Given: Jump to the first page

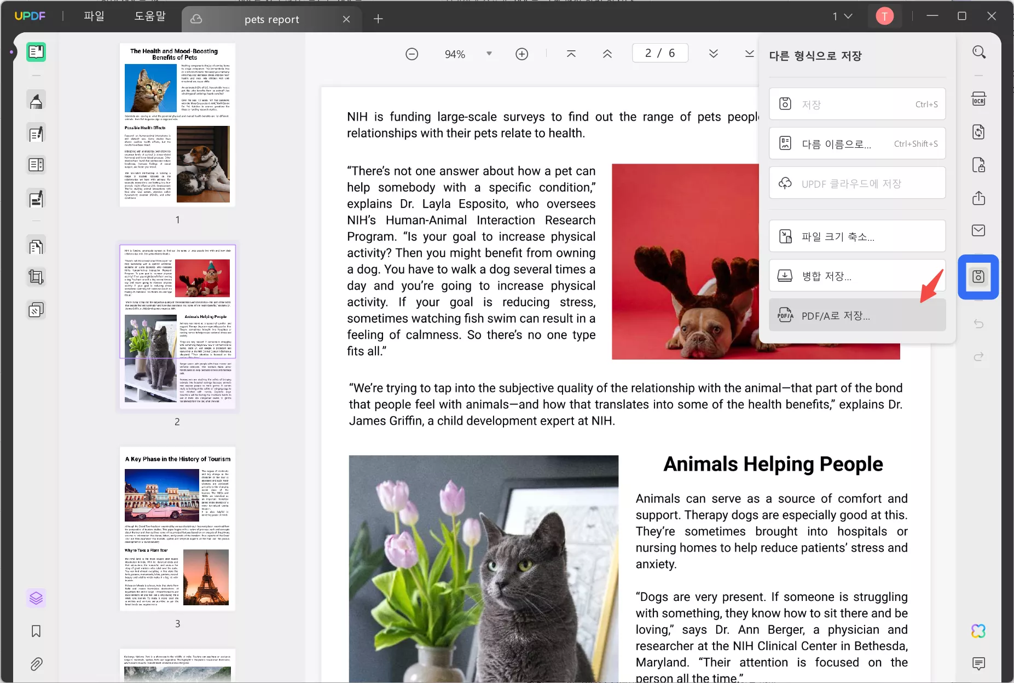Looking at the screenshot, I should 571,54.
